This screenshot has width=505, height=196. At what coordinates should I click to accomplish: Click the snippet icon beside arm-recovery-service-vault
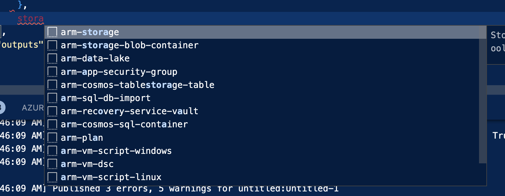pos(53,111)
